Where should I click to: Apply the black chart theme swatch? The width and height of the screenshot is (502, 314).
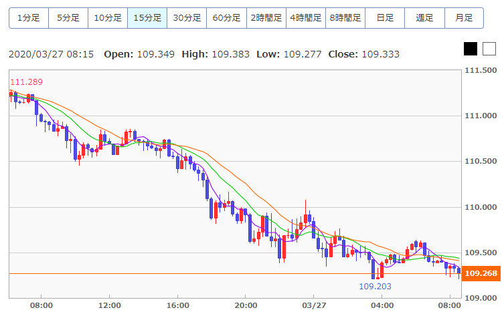pyautogui.click(x=471, y=49)
